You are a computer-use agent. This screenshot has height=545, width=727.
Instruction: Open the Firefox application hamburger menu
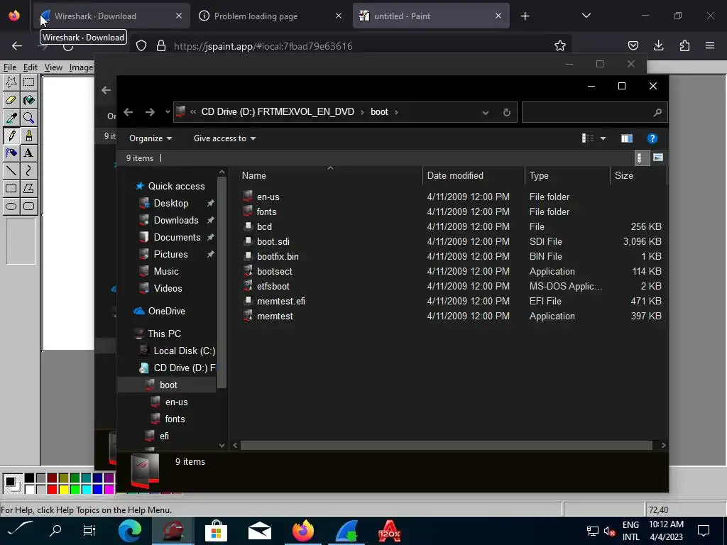710,45
